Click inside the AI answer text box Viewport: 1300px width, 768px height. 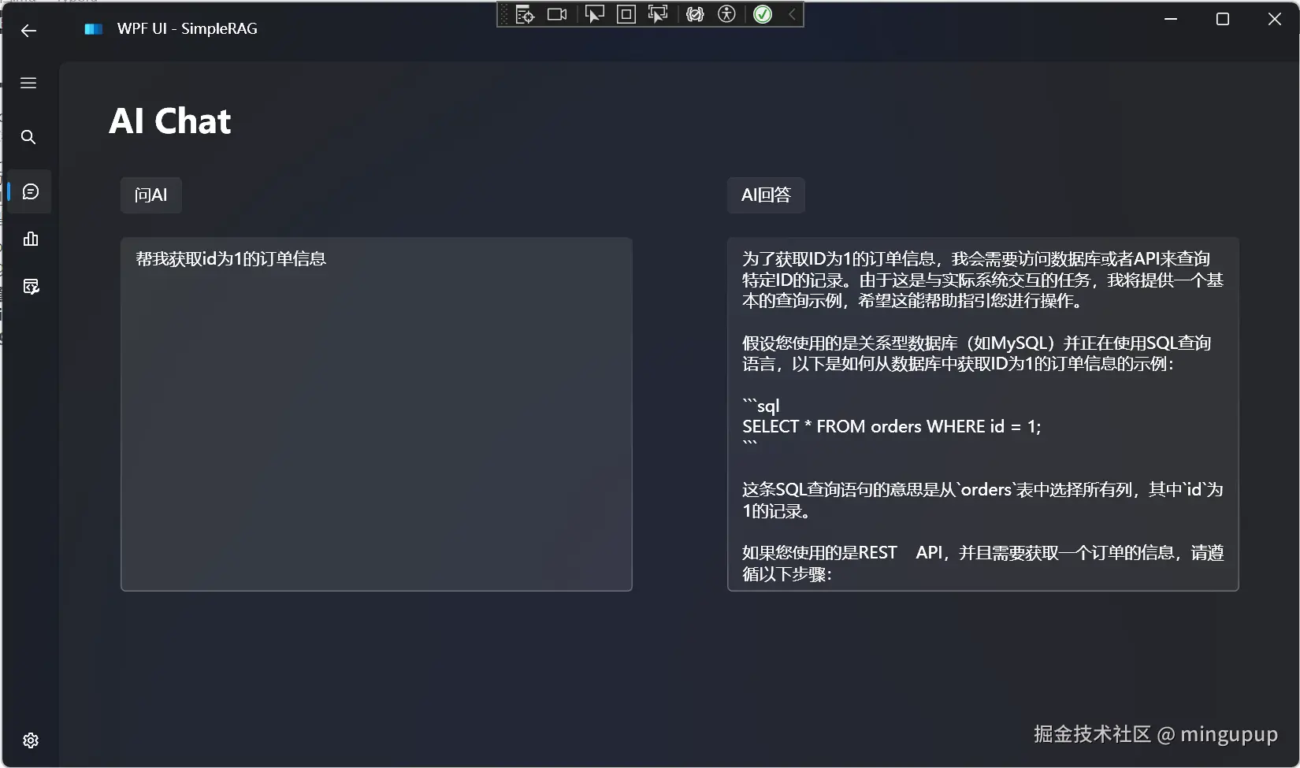tap(983, 414)
